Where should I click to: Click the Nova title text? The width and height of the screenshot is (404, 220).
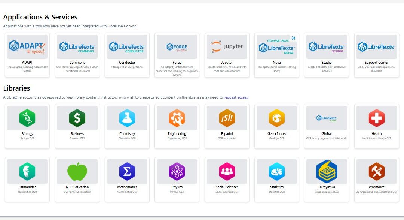pyautogui.click(x=277, y=63)
